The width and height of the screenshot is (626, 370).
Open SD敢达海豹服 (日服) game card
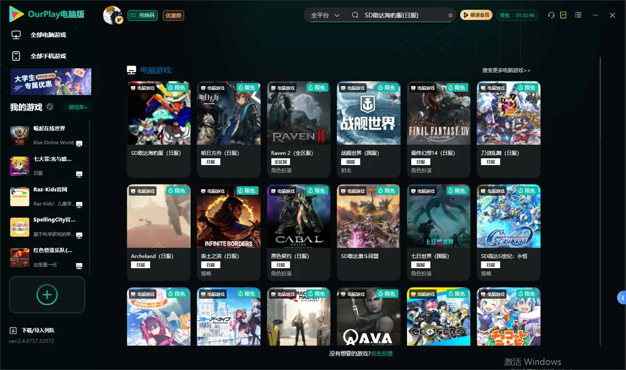(x=158, y=129)
